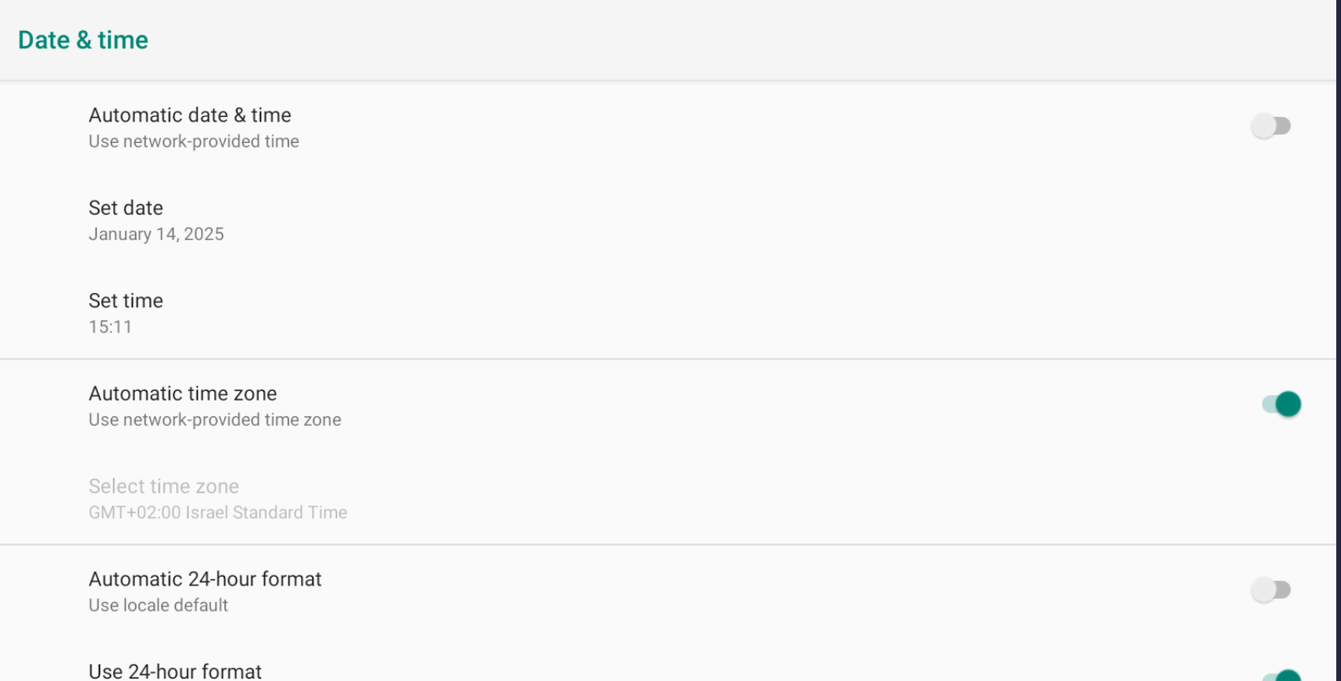This screenshot has width=1341, height=681.
Task: Select the Use 24-hour format label
Action: tap(175, 672)
